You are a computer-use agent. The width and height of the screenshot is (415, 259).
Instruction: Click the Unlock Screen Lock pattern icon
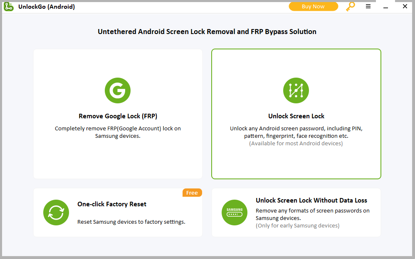[x=296, y=90]
